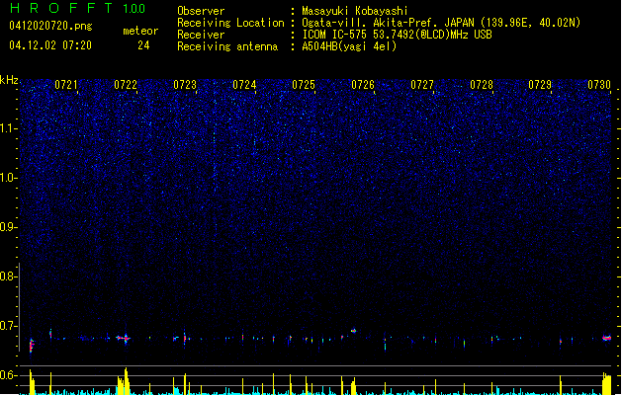Click the strong red echo at the spectrogram's left edge
This screenshot has width=622, height=395.
[32, 345]
